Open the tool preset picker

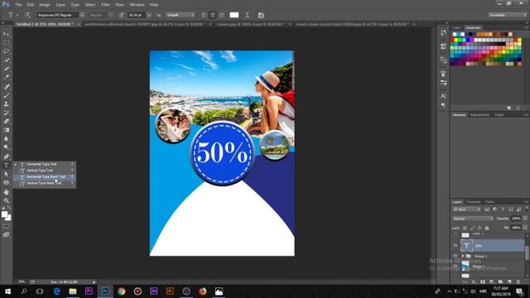coord(13,15)
